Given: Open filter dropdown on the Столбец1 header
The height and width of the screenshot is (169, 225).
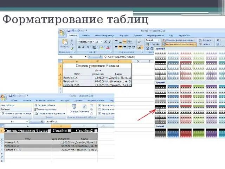Looking at the screenshot, I should (x=69, y=131).
